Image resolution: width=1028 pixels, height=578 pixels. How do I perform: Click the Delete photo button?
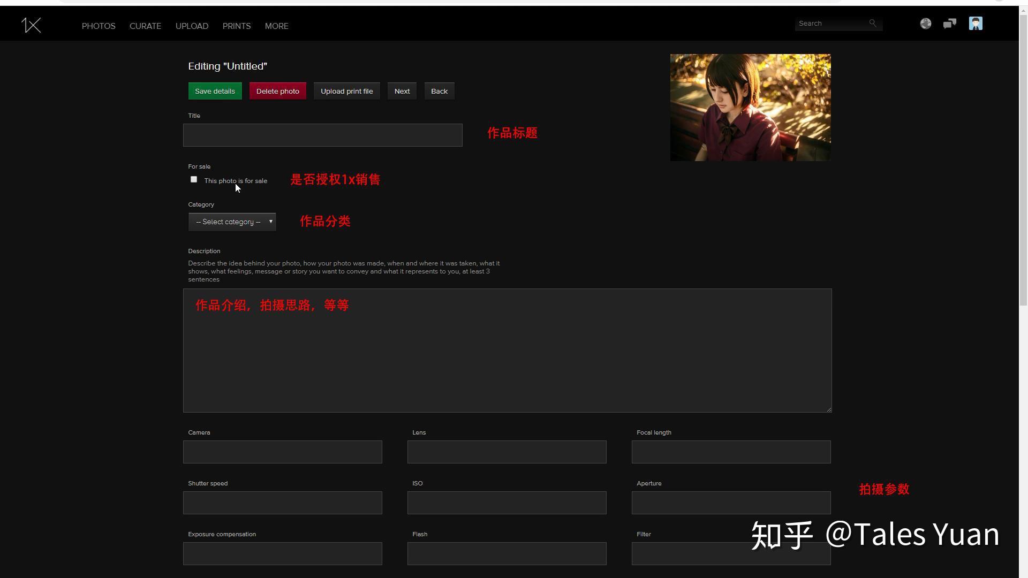point(277,91)
